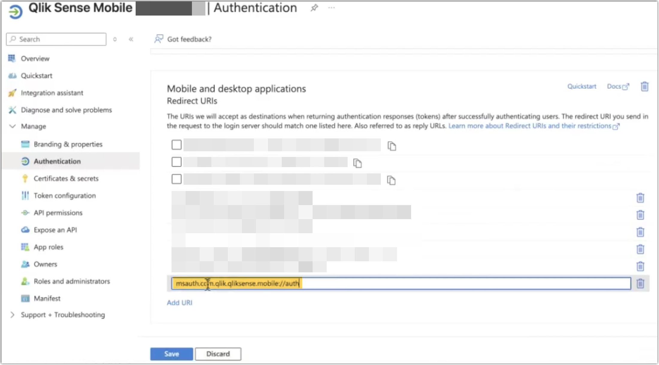
Task: Collapse the left navigation pane
Action: tap(131, 39)
